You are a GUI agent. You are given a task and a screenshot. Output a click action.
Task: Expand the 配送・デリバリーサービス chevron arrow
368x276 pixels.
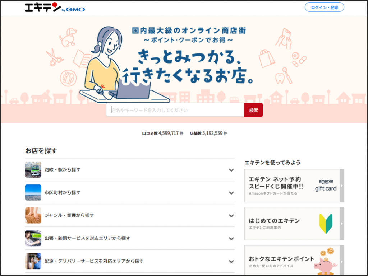(231, 261)
